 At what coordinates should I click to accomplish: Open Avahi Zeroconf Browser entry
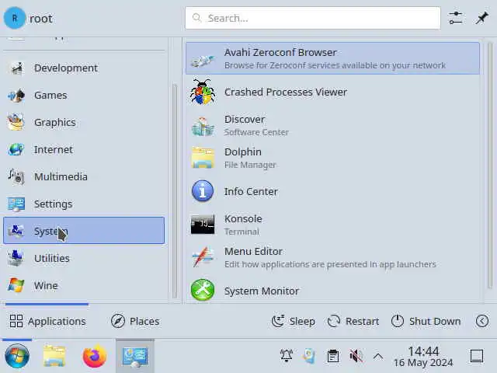pyautogui.click(x=332, y=58)
